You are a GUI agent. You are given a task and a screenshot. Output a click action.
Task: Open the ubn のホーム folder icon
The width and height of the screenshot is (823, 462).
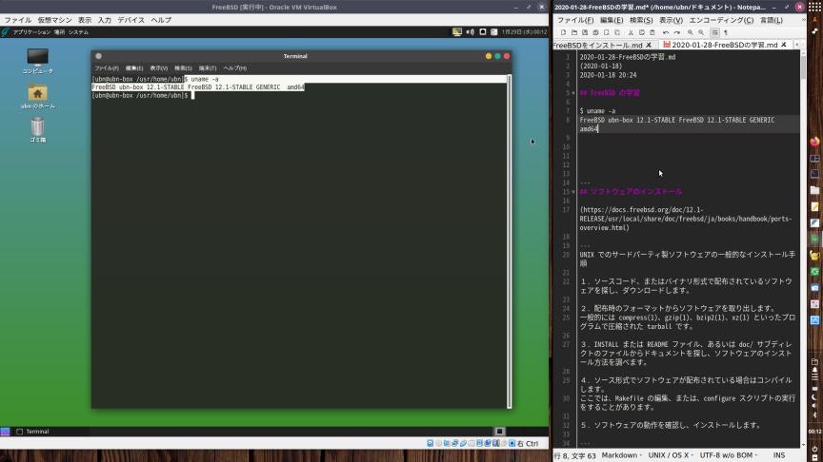click(x=38, y=96)
